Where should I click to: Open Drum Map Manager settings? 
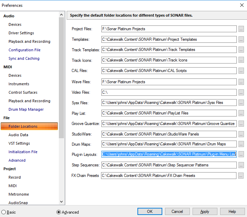[x=26, y=109]
